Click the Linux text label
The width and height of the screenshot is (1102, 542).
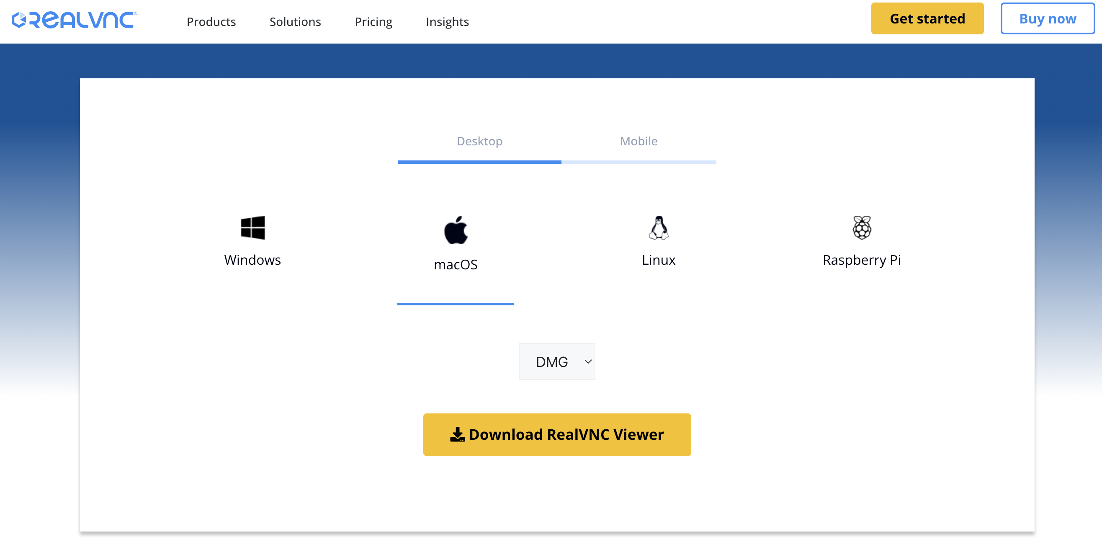[658, 260]
